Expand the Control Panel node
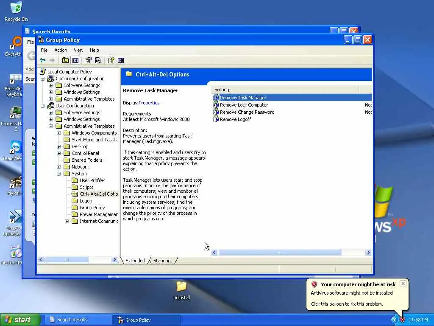 pyautogui.click(x=58, y=153)
